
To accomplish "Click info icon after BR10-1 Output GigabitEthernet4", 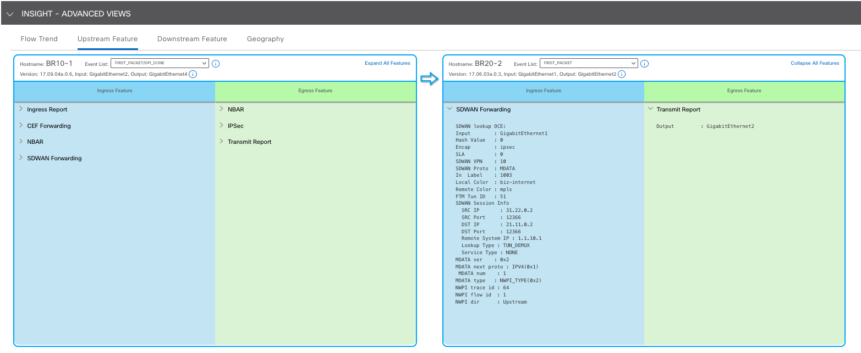I will 193,74.
